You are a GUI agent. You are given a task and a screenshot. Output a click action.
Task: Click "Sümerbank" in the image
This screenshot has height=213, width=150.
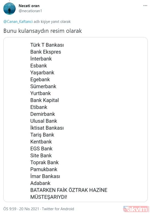(44, 86)
